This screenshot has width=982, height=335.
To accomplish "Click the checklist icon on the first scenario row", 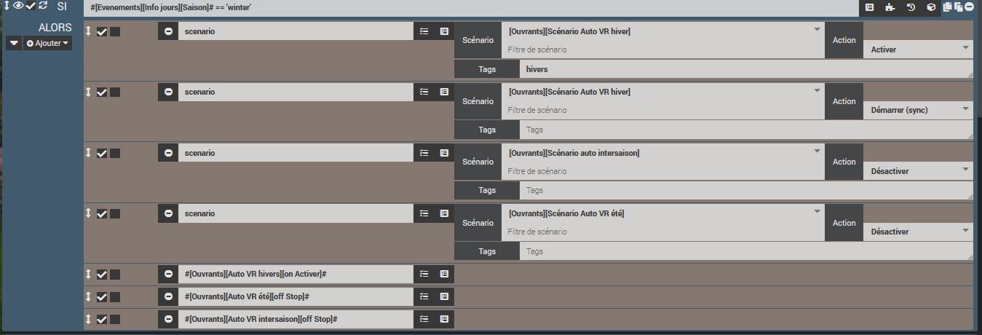I will point(424,32).
